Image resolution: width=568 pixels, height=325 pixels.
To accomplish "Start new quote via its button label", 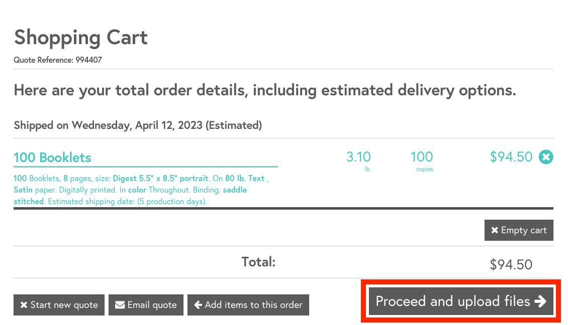I will 64,305.
